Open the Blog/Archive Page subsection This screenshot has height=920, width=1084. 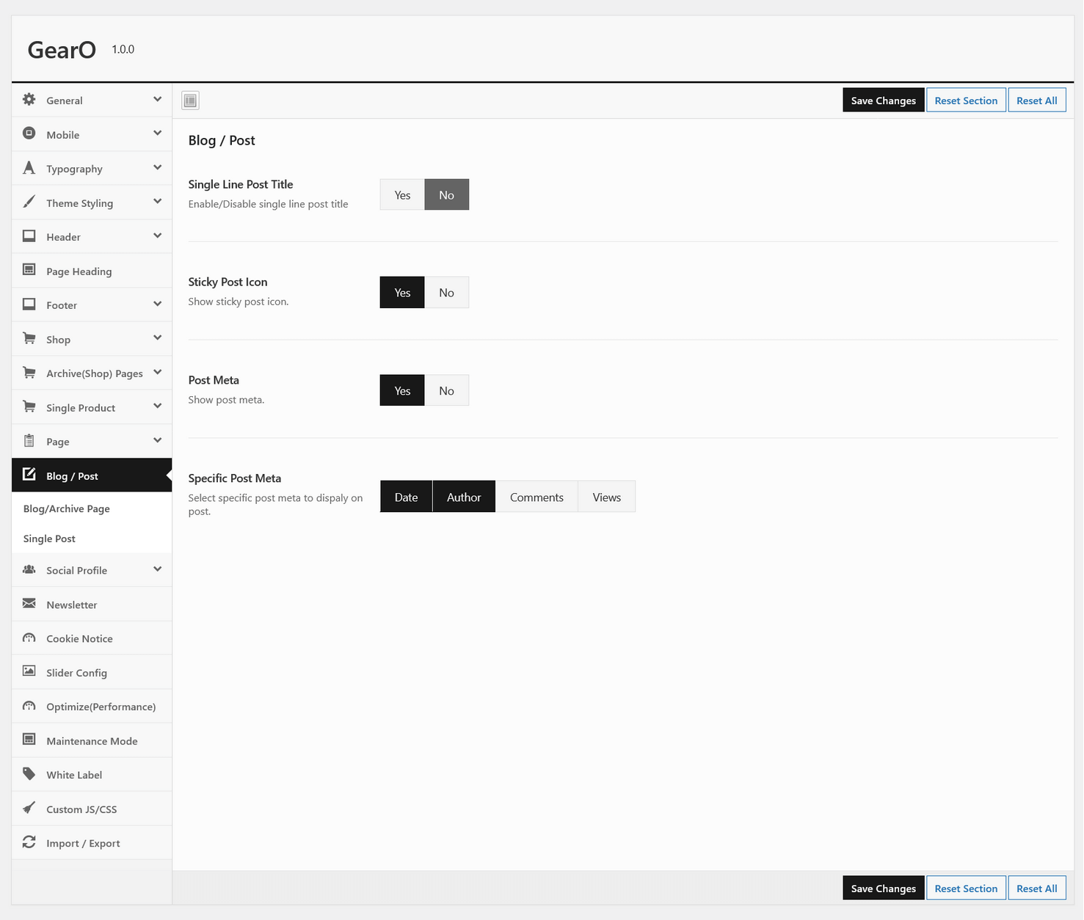click(x=67, y=508)
